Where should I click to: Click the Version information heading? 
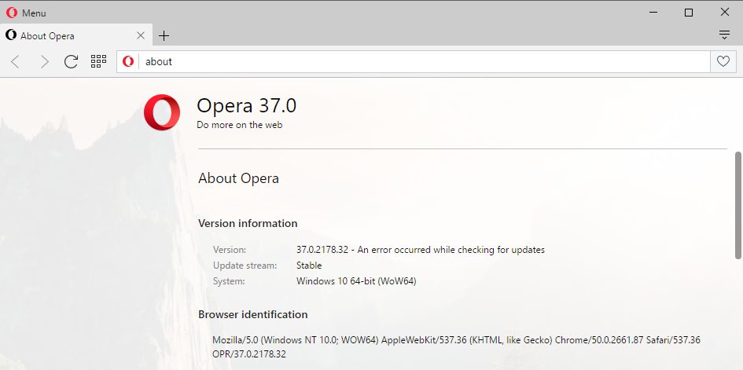pos(248,223)
